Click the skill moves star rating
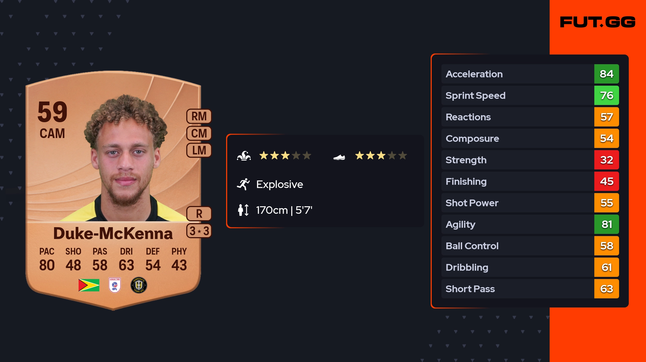Viewport: 646px width, 362px height. coord(285,155)
